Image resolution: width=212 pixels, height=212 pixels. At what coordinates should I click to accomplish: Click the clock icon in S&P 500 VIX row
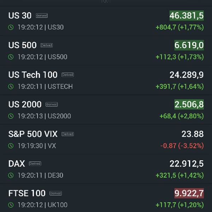click(x=11, y=146)
